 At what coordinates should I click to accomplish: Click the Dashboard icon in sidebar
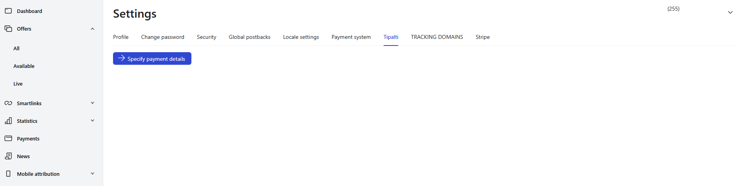pyautogui.click(x=8, y=11)
